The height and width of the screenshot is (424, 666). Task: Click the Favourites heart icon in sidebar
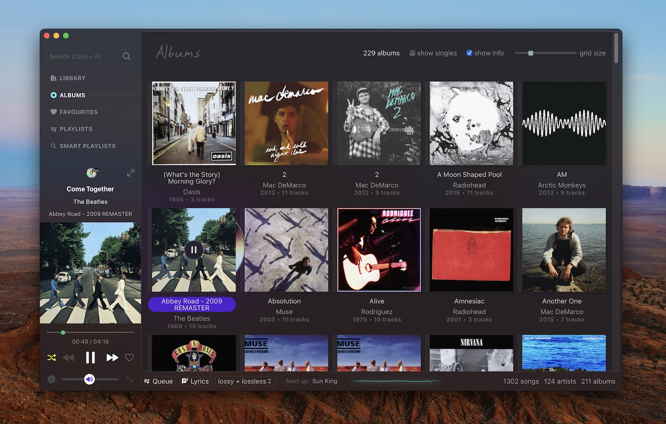53,112
